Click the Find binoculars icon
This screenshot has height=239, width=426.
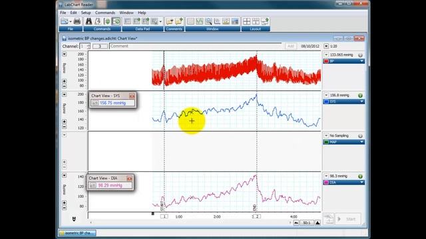[x=89, y=21]
